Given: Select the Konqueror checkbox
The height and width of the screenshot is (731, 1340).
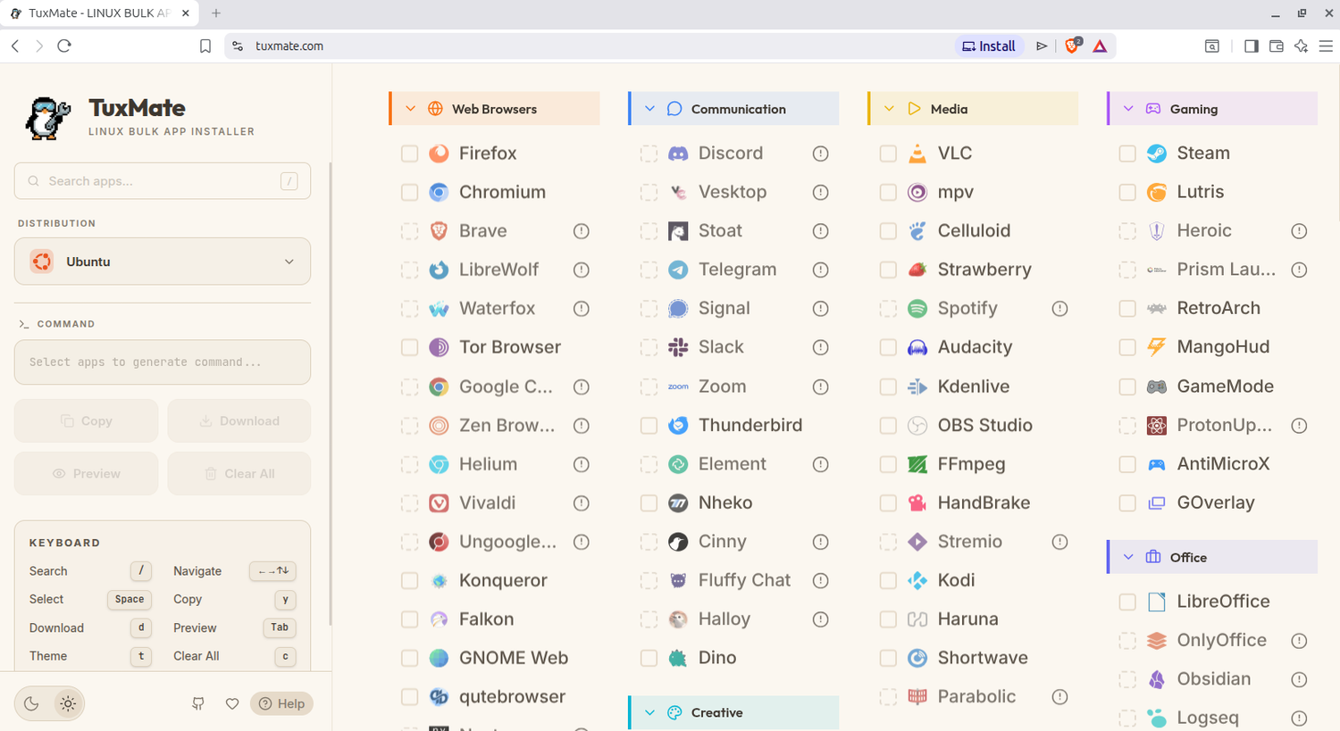Looking at the screenshot, I should pos(410,580).
